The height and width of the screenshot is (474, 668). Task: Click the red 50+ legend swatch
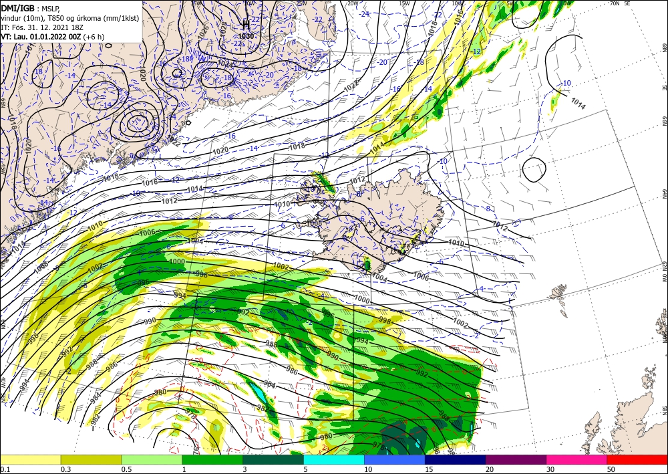[637, 459]
